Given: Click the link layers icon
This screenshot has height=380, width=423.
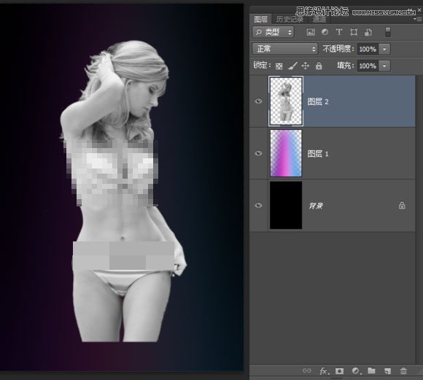Looking at the screenshot, I should point(307,371).
